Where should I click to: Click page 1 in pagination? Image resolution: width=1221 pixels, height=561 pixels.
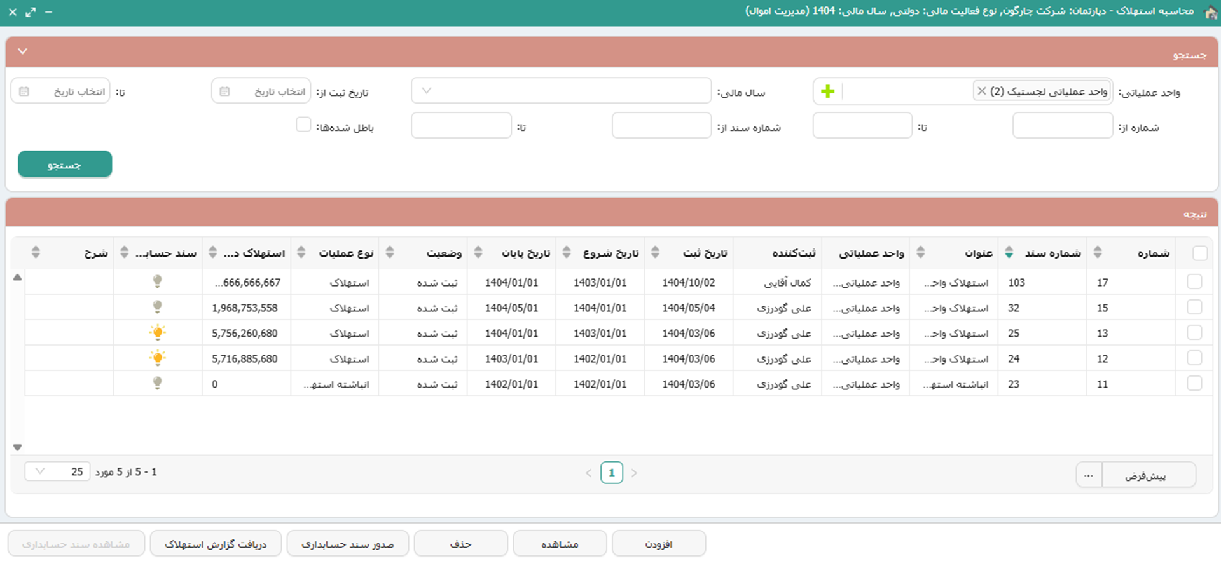[x=611, y=473]
